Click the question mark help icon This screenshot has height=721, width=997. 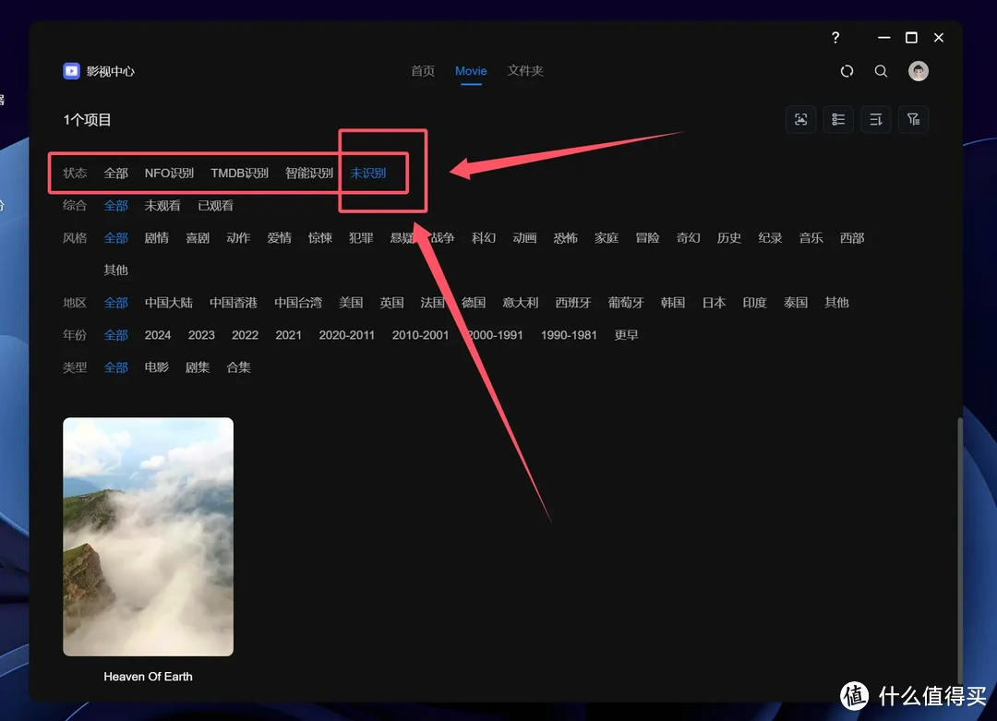click(835, 38)
